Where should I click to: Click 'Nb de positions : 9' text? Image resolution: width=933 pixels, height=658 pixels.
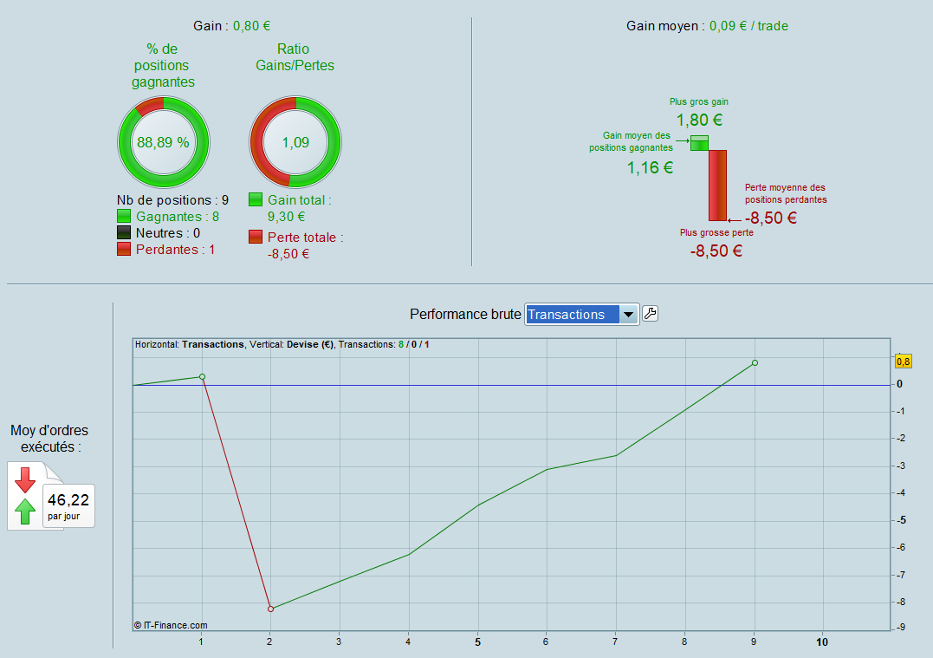(172, 200)
